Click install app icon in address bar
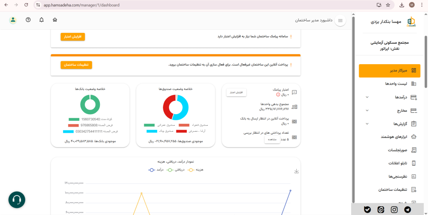The height and width of the screenshot is (215, 428). [x=379, y=5]
